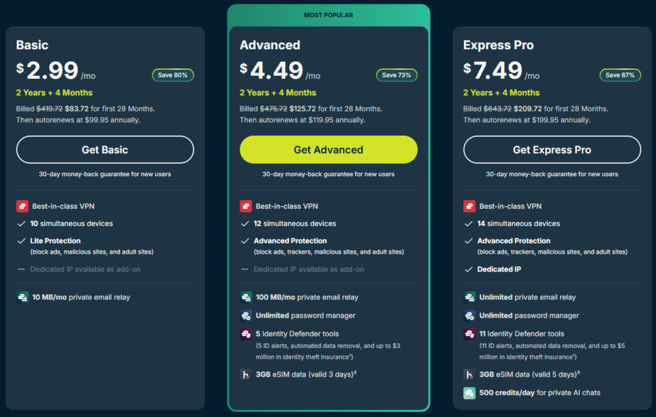Click the private AI chats credits icon

[x=469, y=393]
